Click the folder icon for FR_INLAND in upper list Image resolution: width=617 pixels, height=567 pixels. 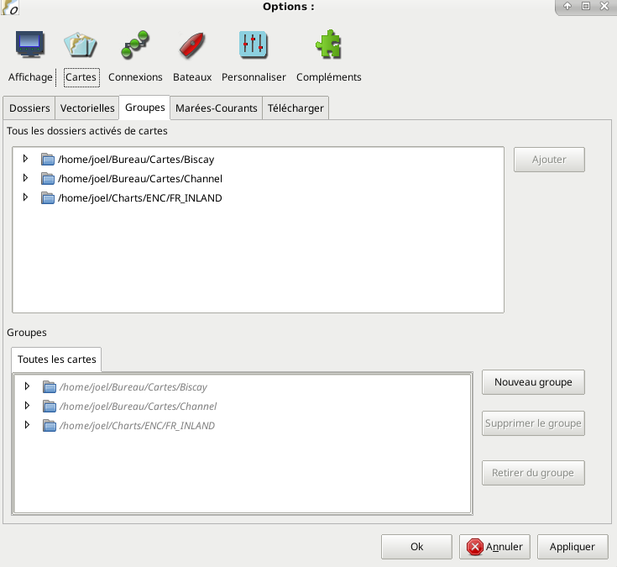click(x=48, y=198)
